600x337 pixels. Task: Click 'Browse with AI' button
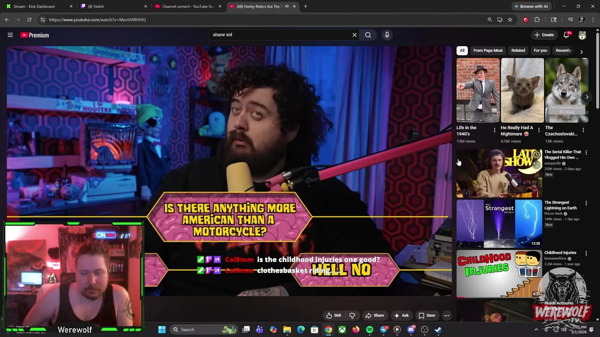click(x=531, y=7)
